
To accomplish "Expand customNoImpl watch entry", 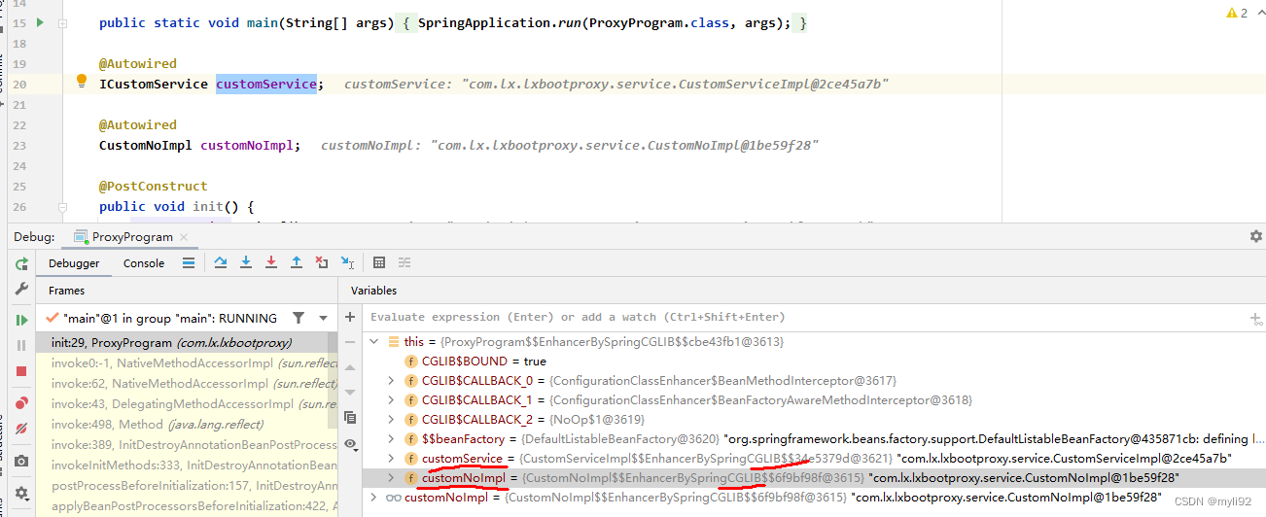I will click(x=375, y=498).
